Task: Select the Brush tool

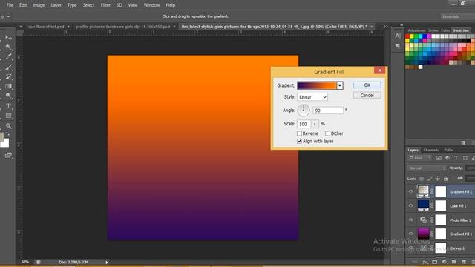Action: click(x=8, y=67)
